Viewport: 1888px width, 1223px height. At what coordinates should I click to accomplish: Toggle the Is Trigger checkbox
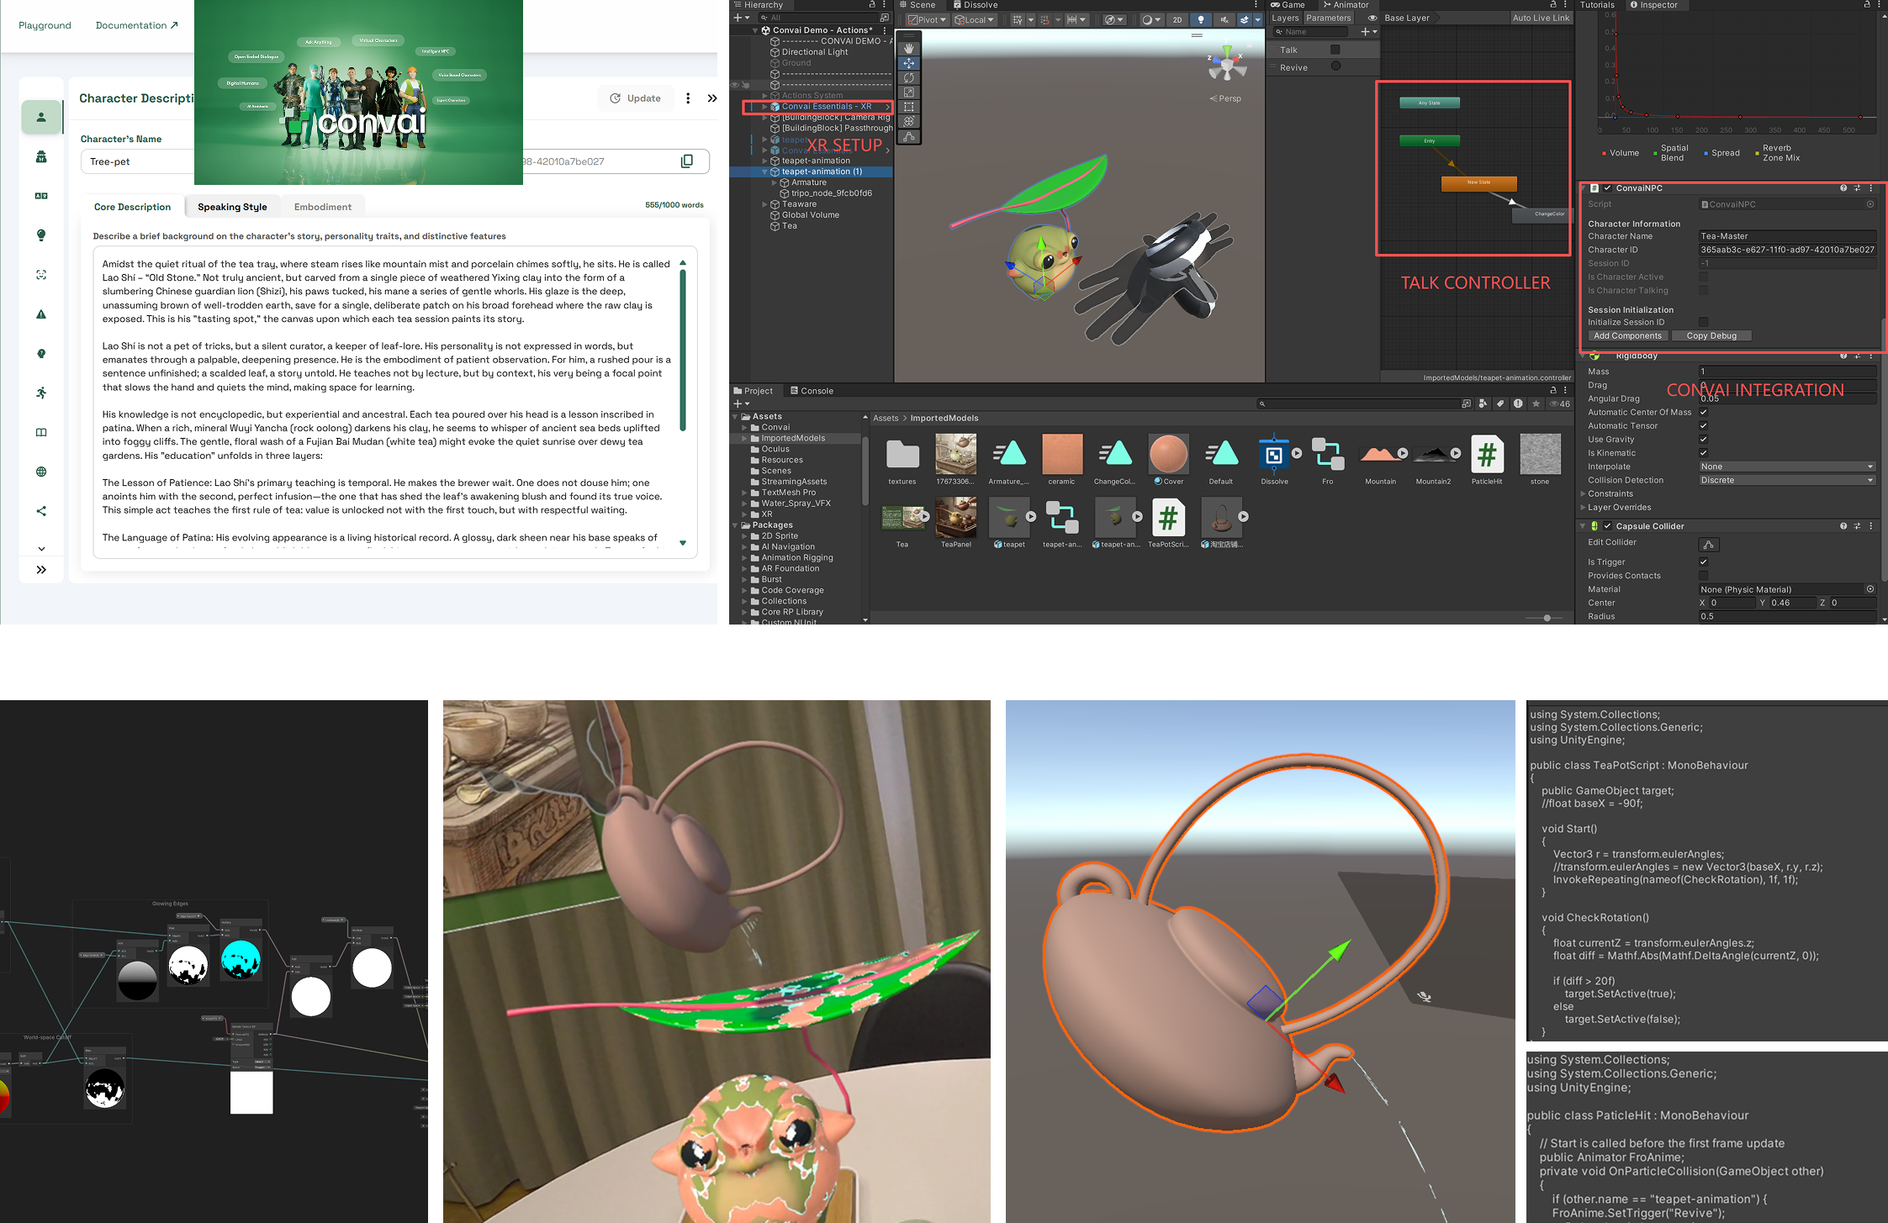[1703, 562]
